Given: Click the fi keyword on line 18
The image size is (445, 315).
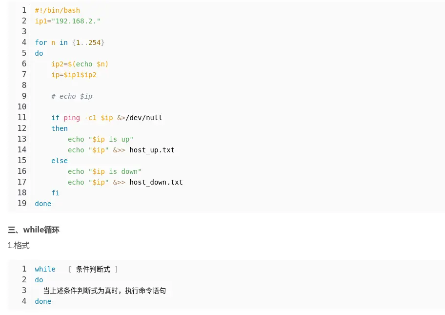Looking at the screenshot, I should coord(55,193).
